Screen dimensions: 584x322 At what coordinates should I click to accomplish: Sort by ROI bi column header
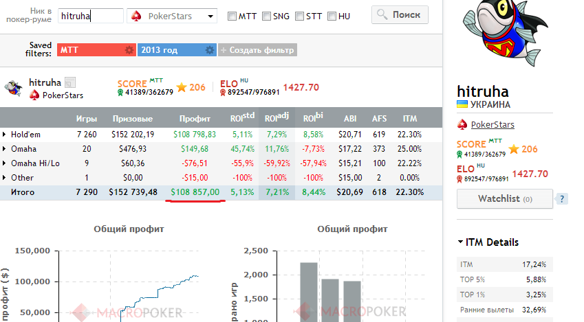click(313, 118)
